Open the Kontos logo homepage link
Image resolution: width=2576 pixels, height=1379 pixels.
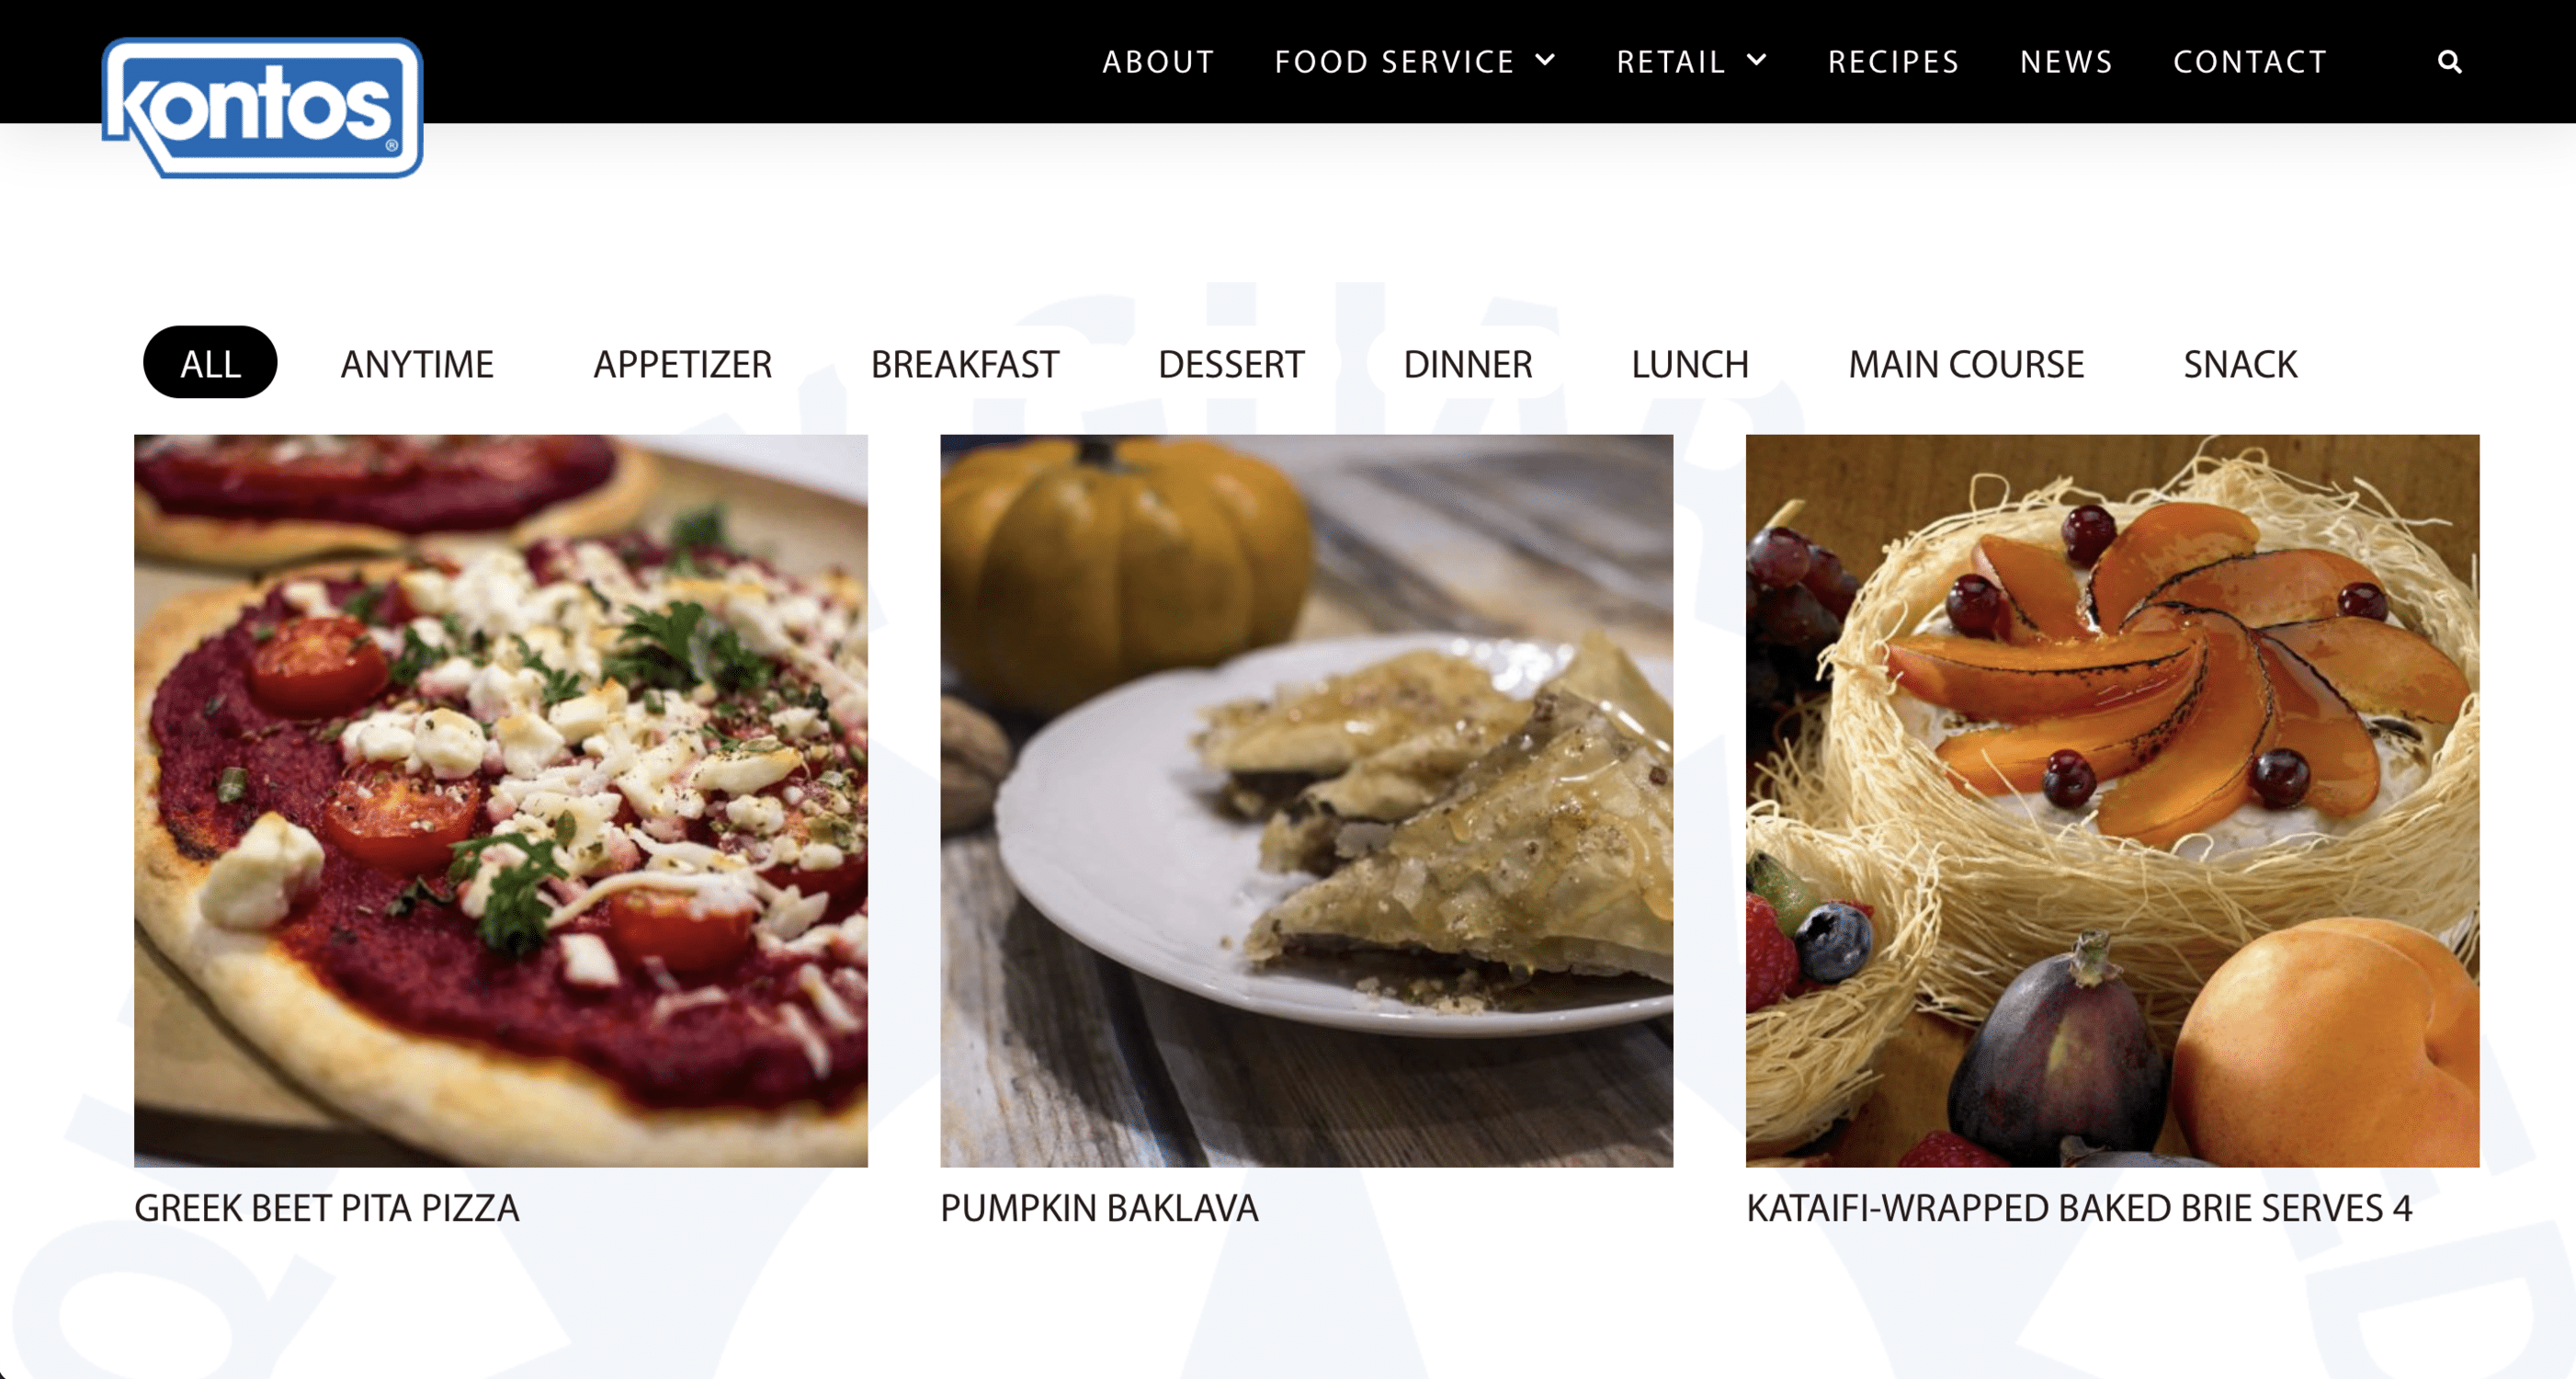click(x=262, y=108)
